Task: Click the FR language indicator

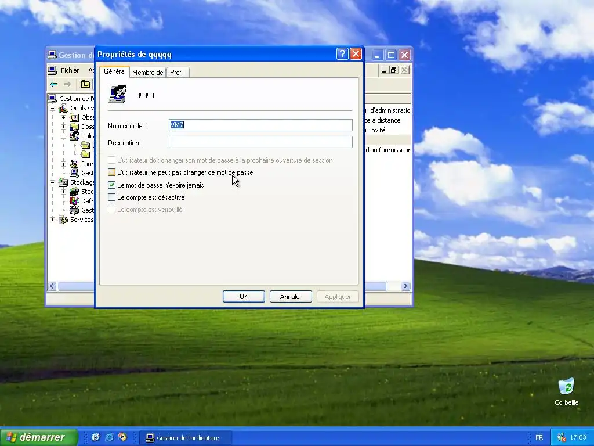Action: click(x=539, y=438)
